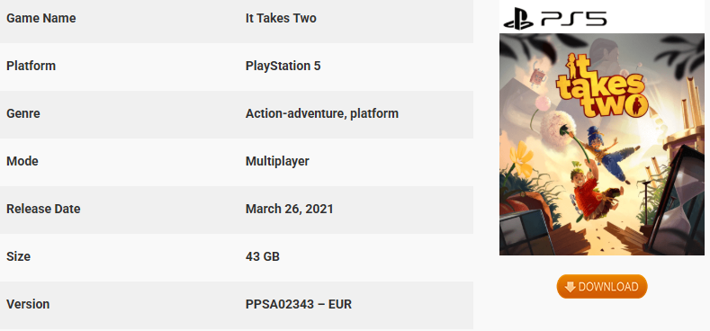
Task: Select the PlayStation 5 platform value
Action: pyautogui.click(x=283, y=66)
